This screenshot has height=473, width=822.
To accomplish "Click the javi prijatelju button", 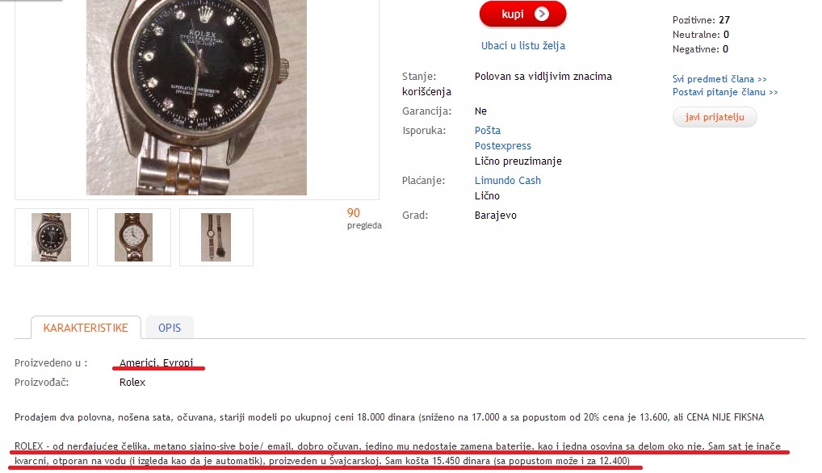I will (715, 117).
